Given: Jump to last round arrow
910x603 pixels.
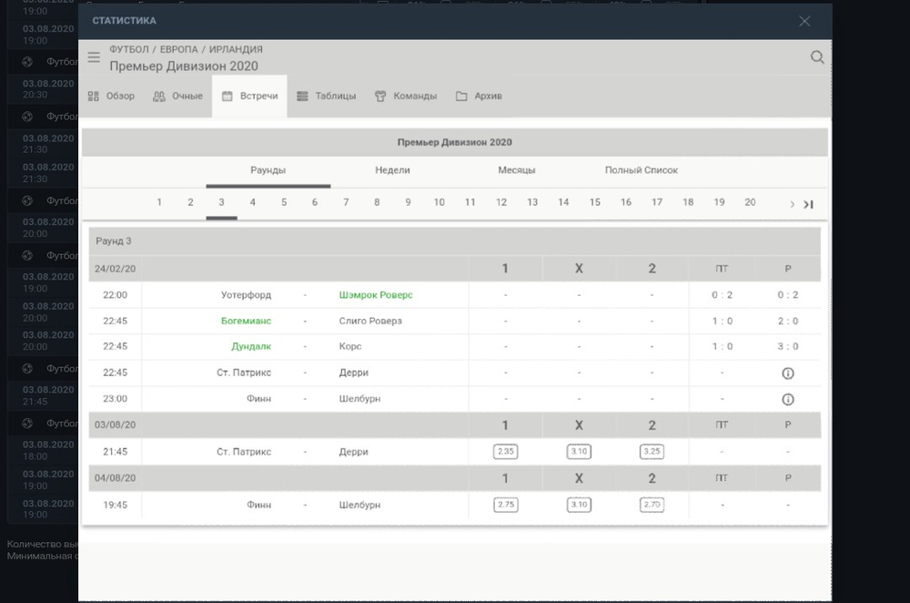Looking at the screenshot, I should [808, 204].
